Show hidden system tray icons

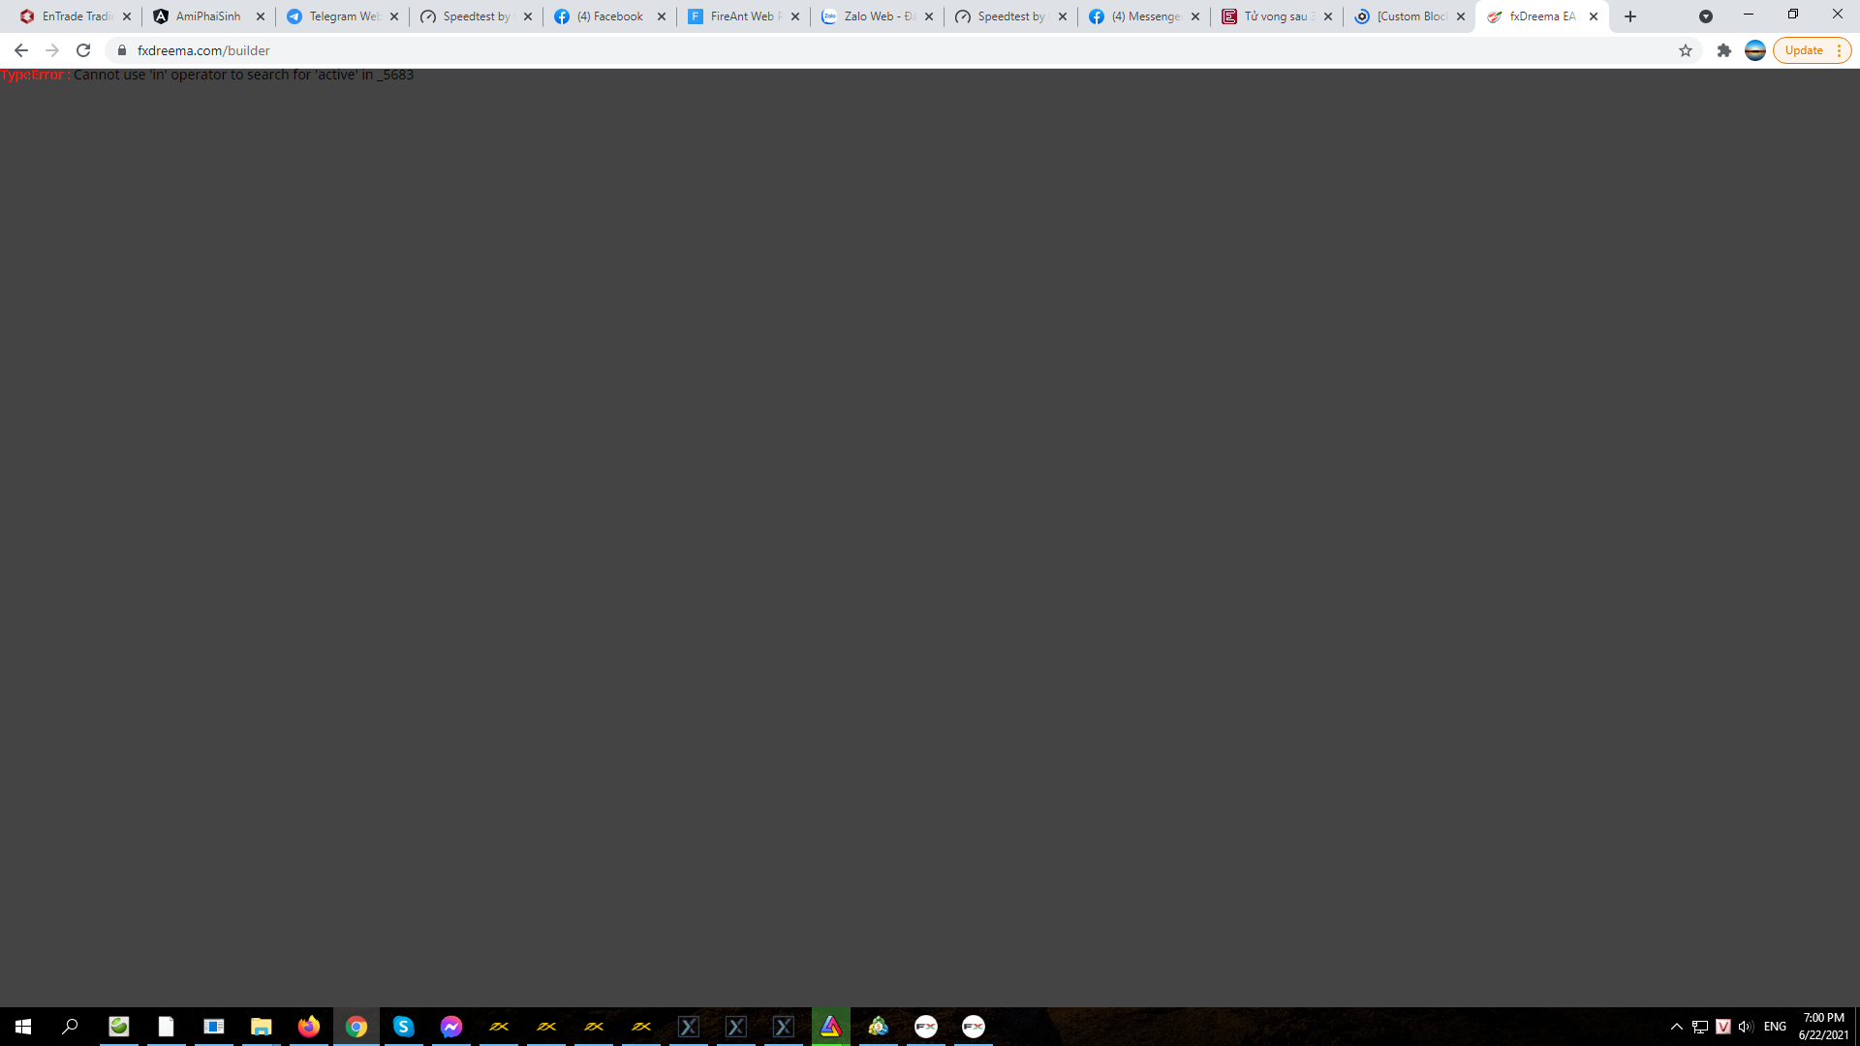pos(1677,1027)
